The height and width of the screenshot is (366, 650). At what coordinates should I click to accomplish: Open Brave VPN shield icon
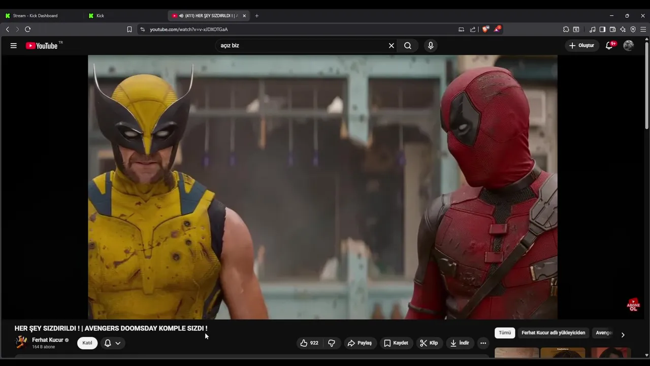[633, 29]
